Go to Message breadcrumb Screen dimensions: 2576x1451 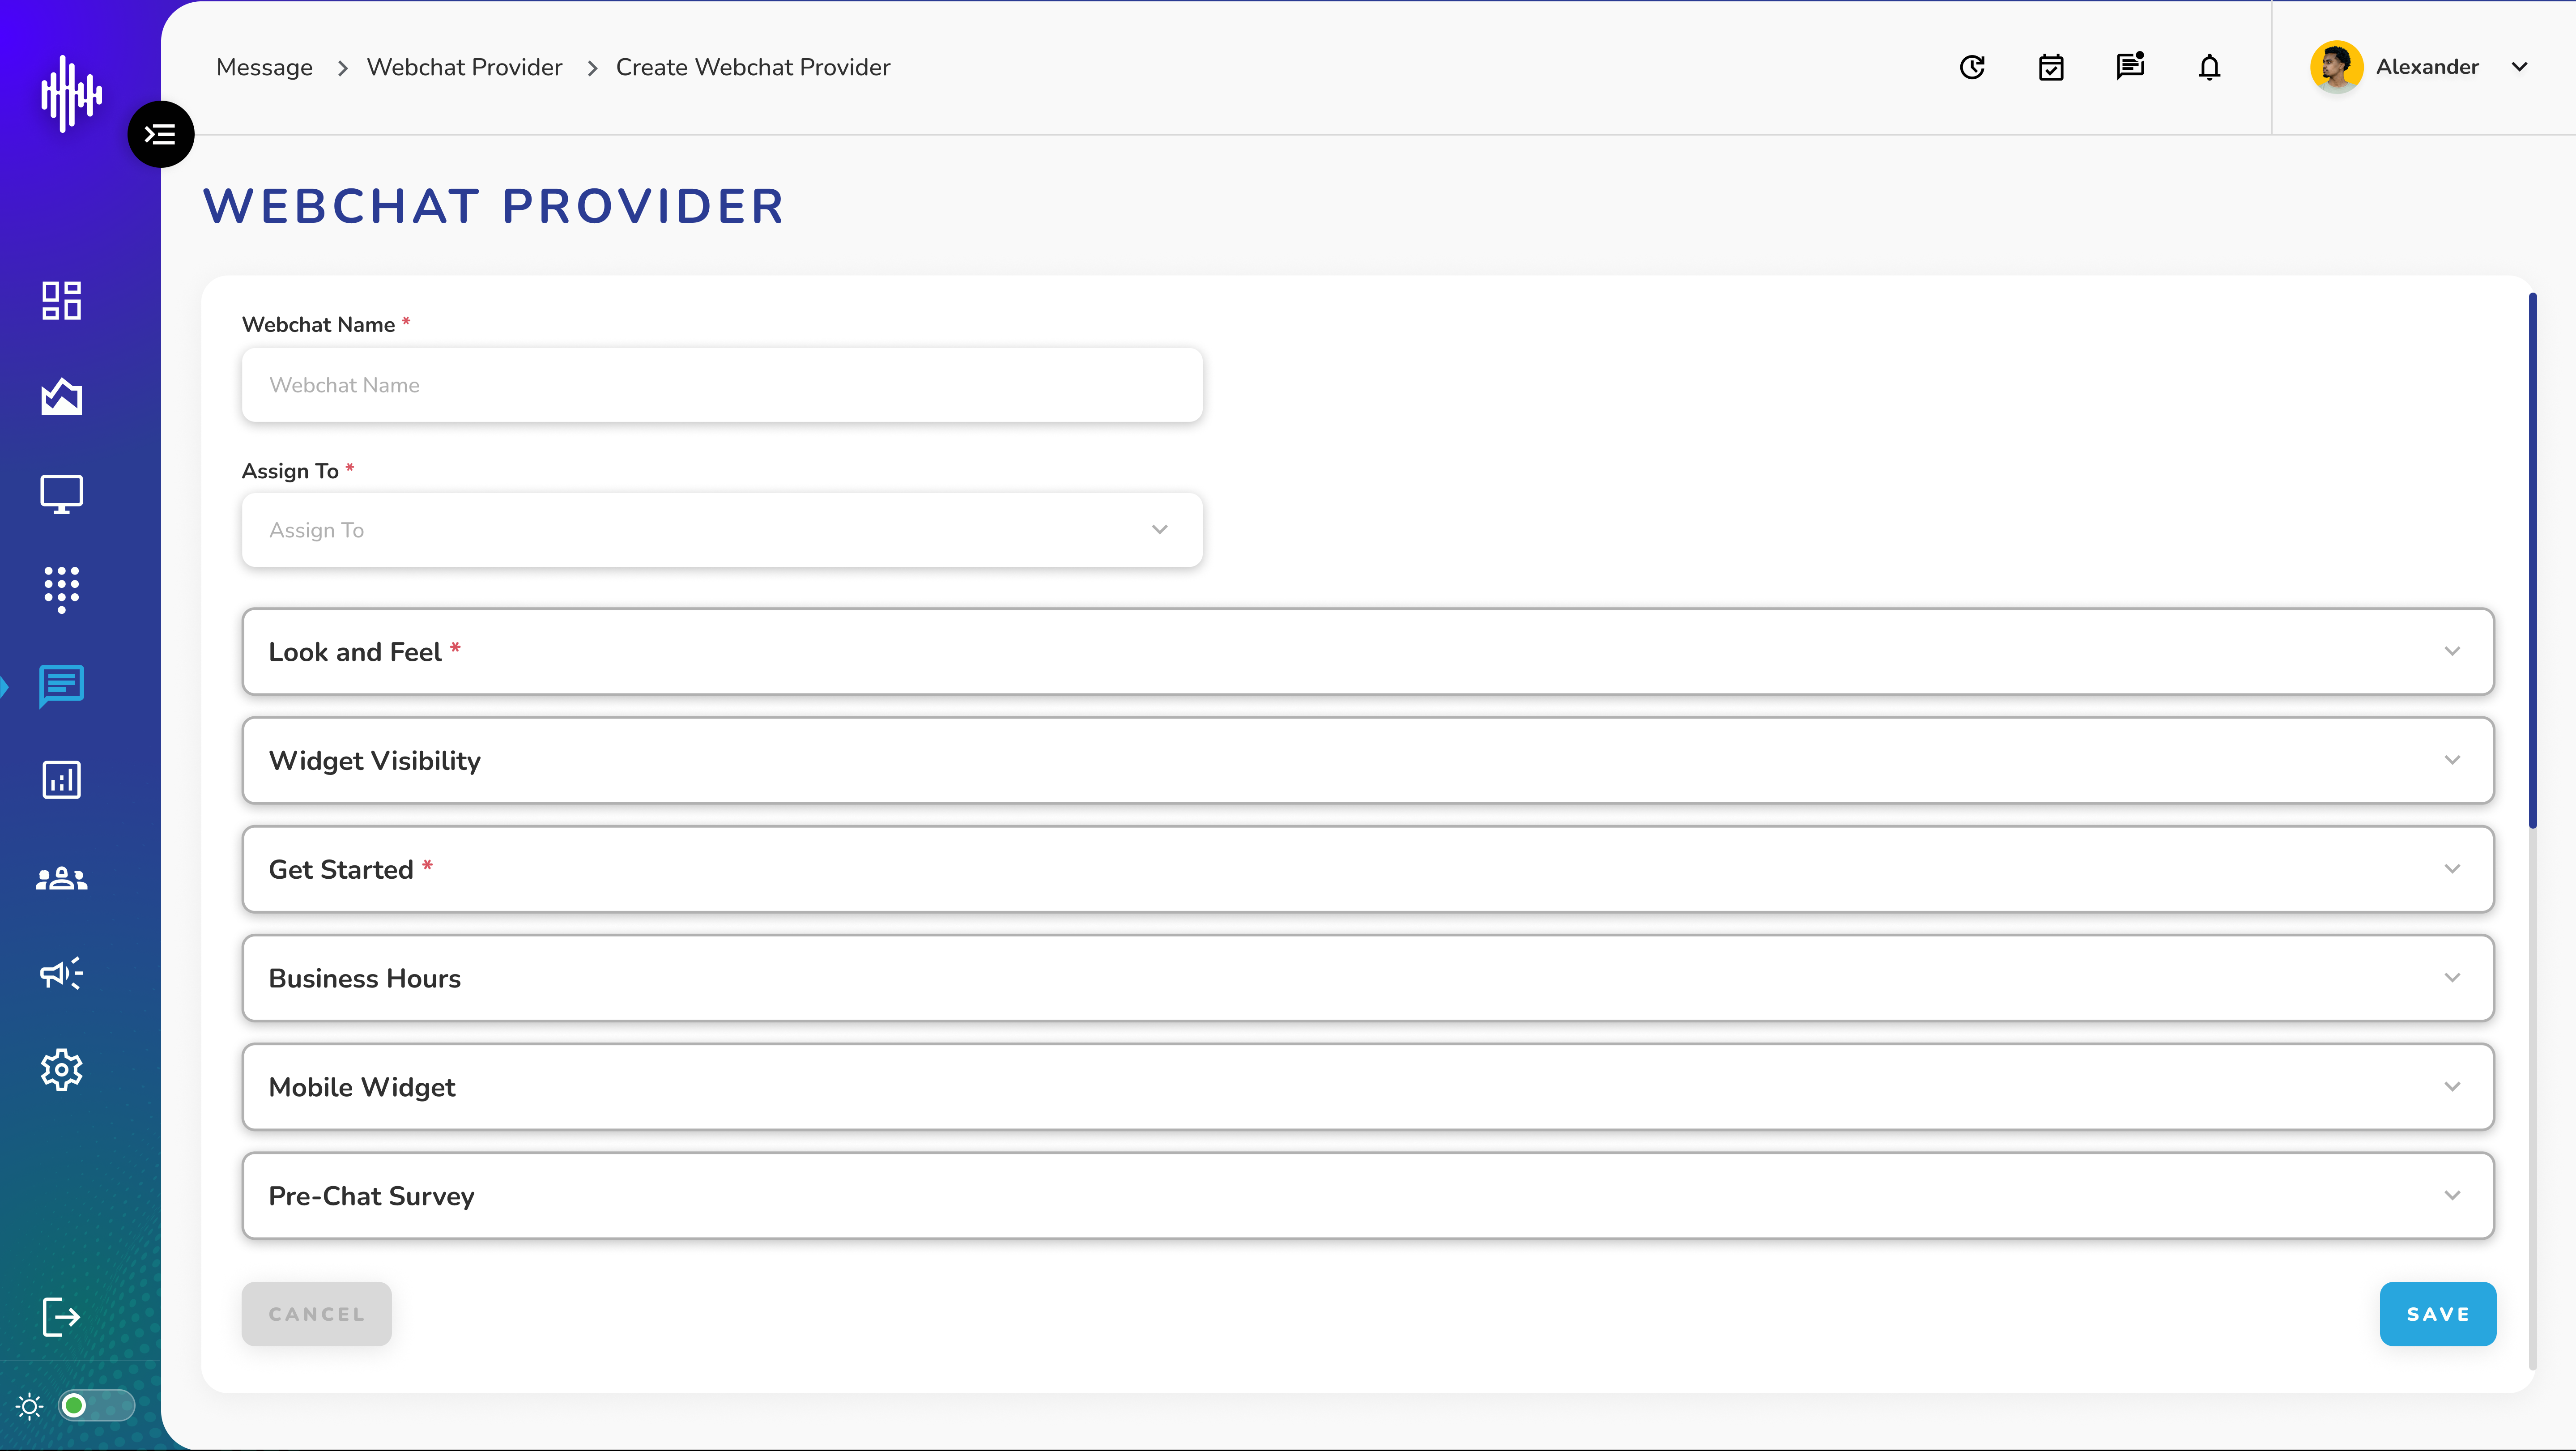(264, 67)
